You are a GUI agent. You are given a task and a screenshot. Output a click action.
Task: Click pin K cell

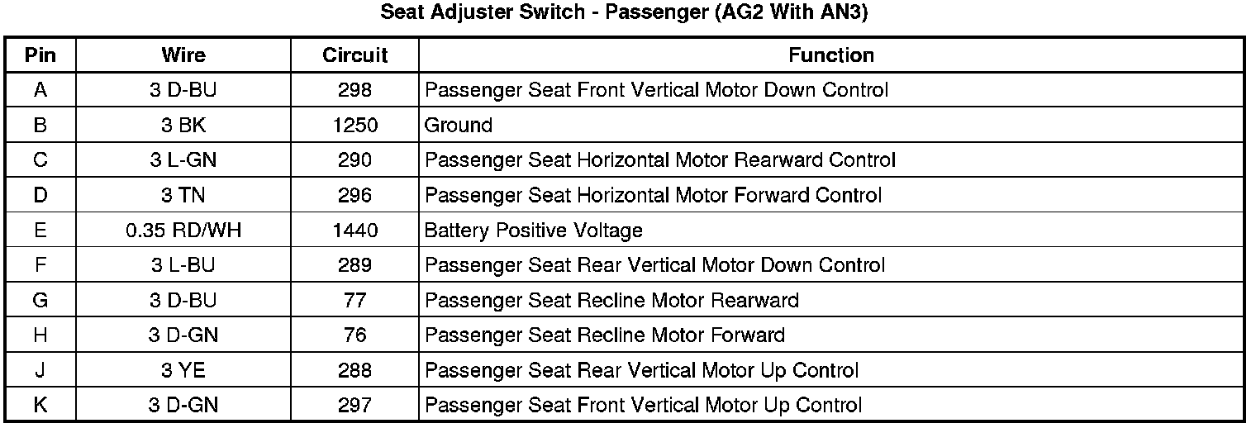(x=40, y=406)
